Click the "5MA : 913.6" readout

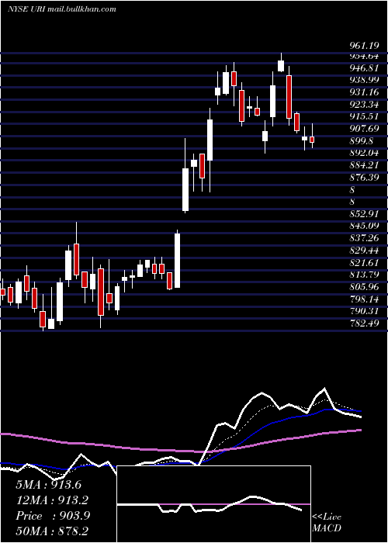[48, 485]
